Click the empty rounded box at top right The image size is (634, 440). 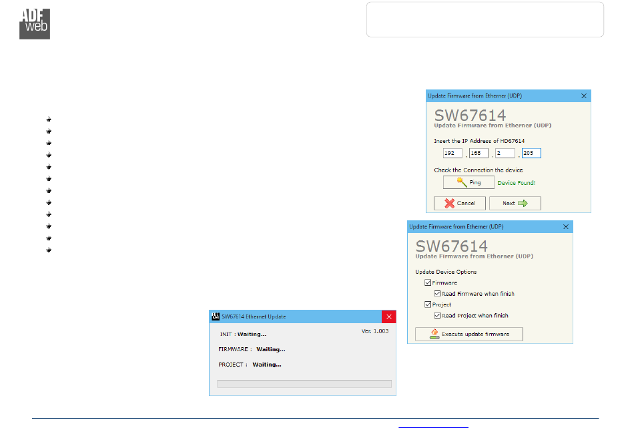485,19
